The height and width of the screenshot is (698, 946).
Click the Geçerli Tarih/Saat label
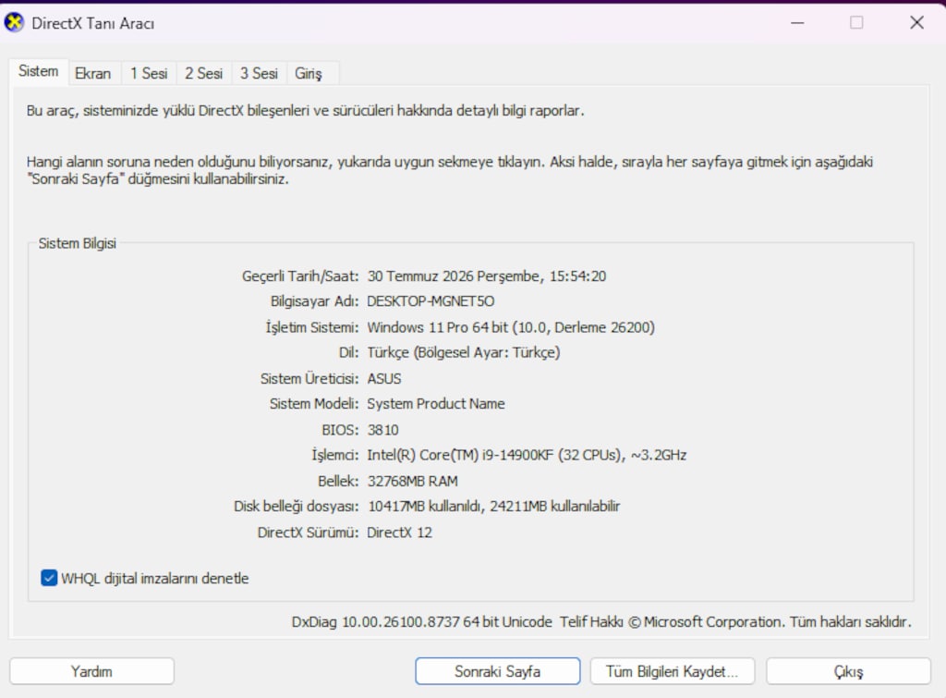[300, 276]
